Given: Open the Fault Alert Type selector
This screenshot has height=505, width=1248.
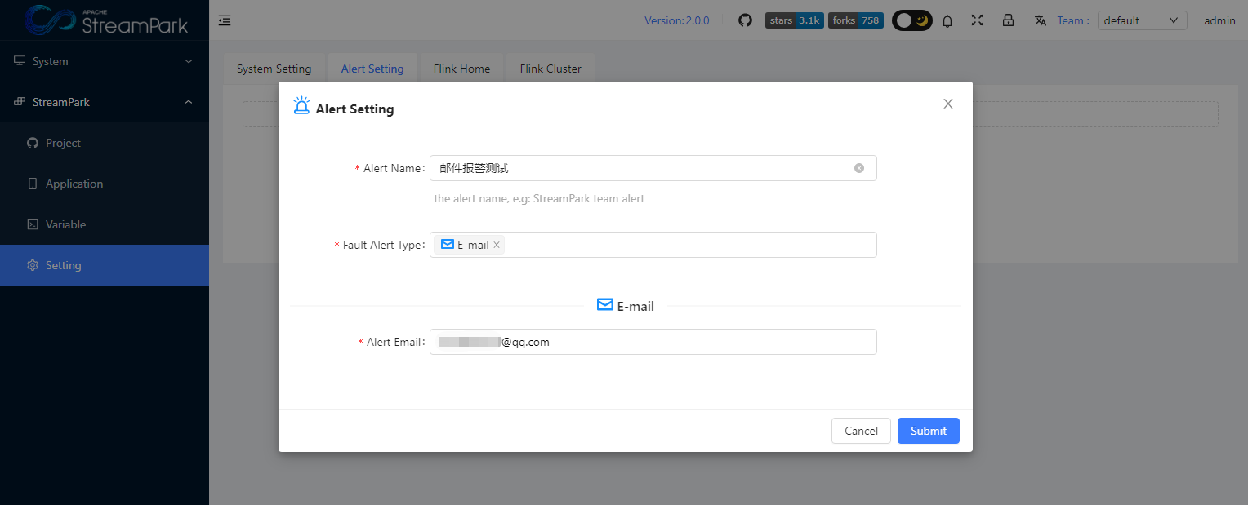Looking at the screenshot, I should (x=686, y=245).
